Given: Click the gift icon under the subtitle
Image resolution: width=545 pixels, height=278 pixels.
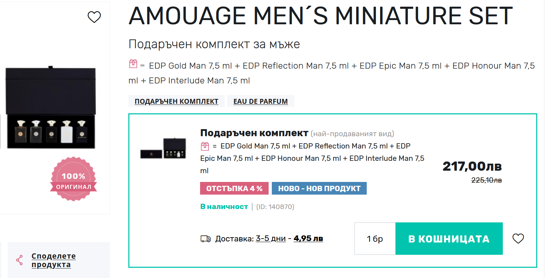Looking at the screenshot, I should coord(133,64).
